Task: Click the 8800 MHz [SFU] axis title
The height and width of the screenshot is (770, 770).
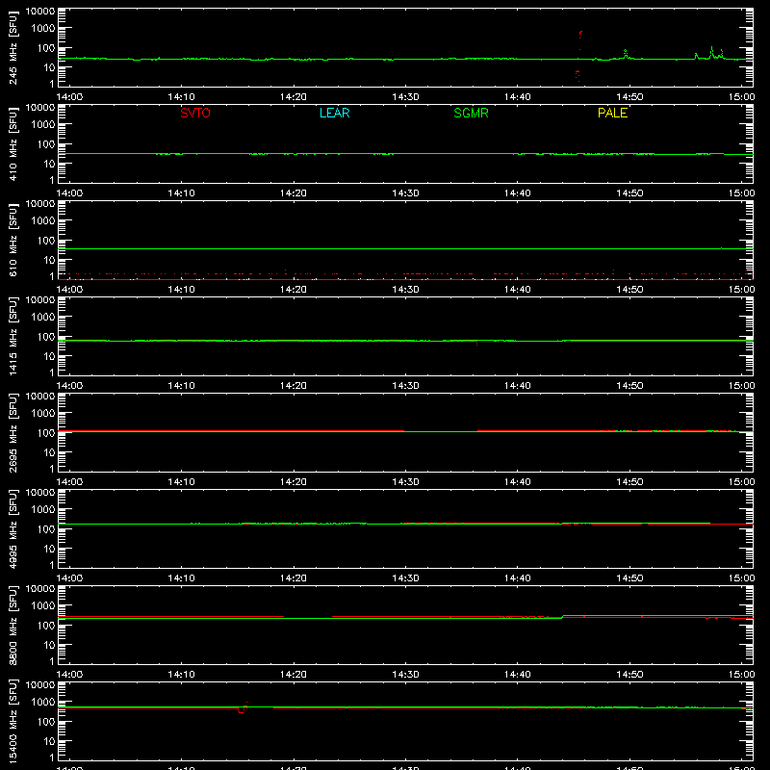Action: click(x=13, y=625)
